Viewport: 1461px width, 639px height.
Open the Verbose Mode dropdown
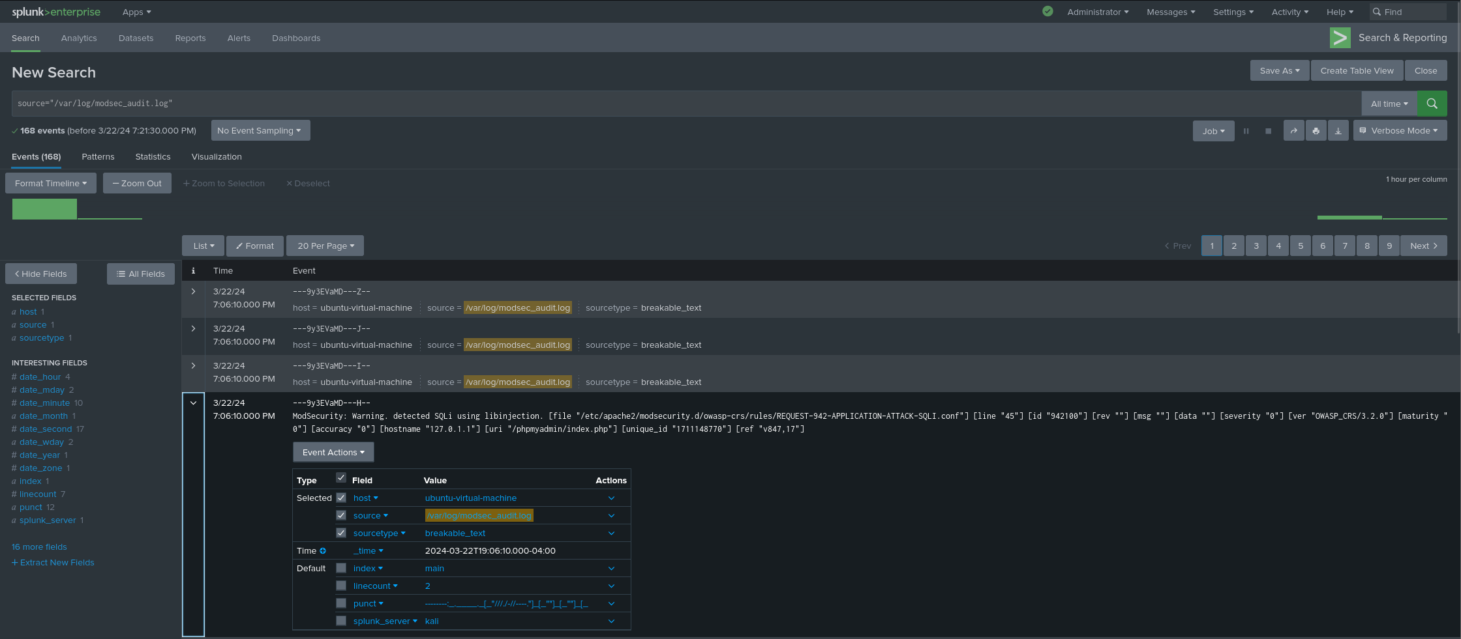(1400, 130)
